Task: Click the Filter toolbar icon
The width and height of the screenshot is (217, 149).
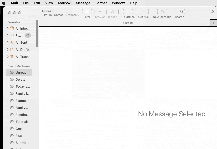Action: pyautogui.click(x=87, y=12)
